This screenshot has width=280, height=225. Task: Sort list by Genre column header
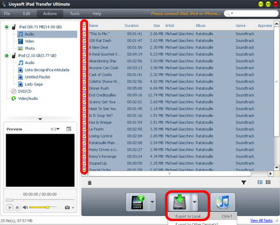(240, 26)
